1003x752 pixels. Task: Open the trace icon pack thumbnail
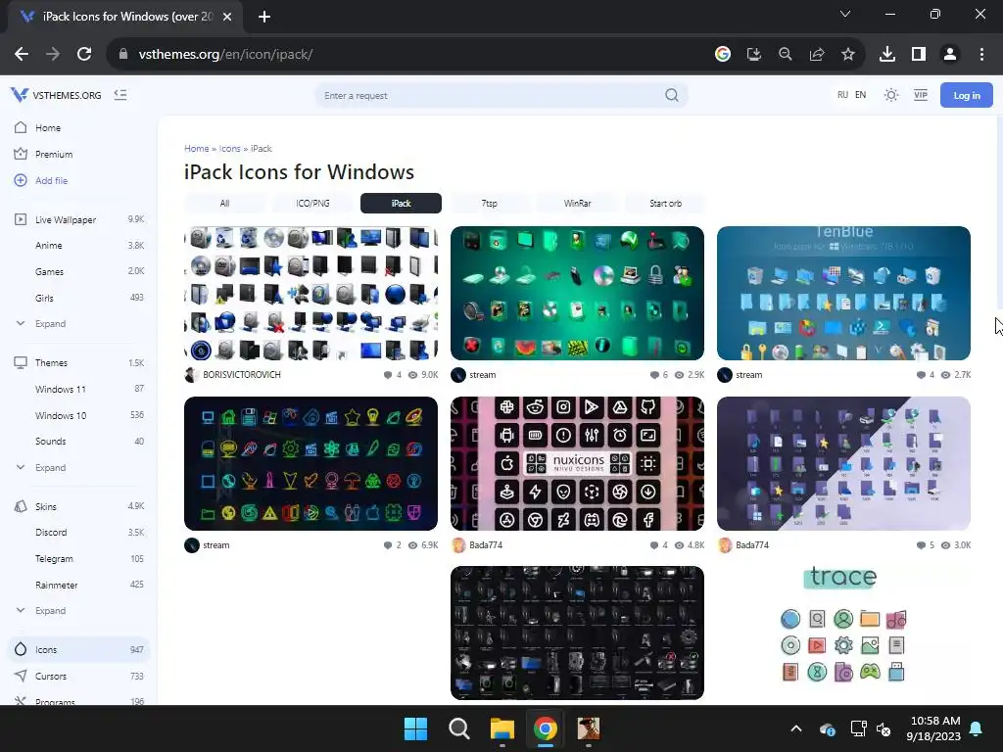pyautogui.click(x=843, y=634)
